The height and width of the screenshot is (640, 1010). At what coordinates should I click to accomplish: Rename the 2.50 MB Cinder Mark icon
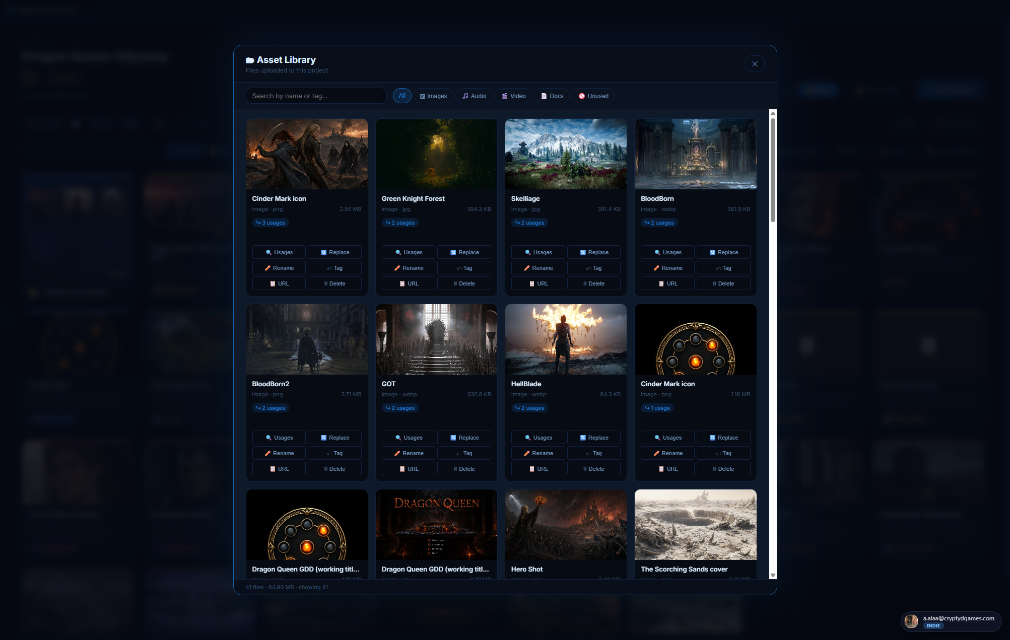point(279,268)
